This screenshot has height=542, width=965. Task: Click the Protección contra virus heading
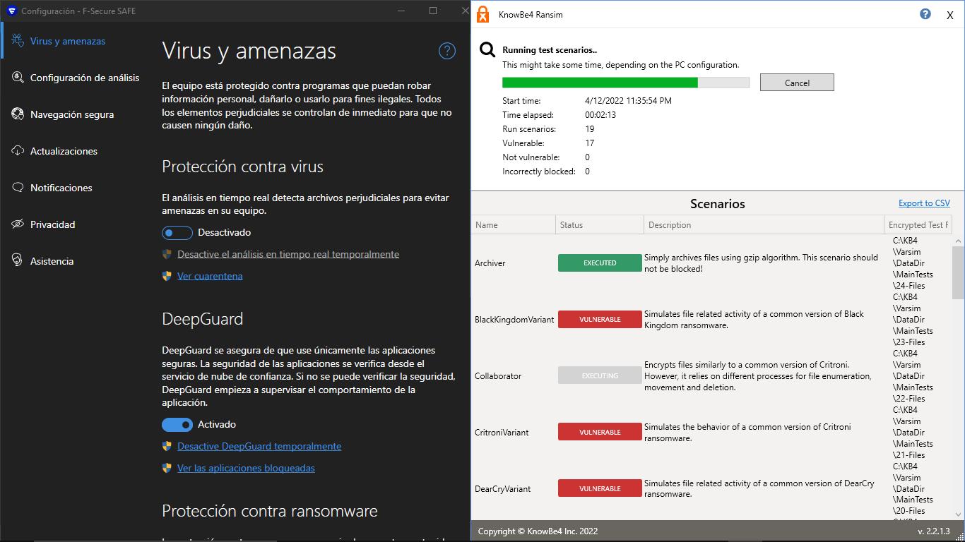tap(243, 167)
